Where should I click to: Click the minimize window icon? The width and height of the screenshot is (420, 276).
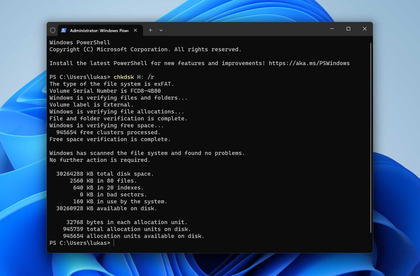tap(332, 29)
